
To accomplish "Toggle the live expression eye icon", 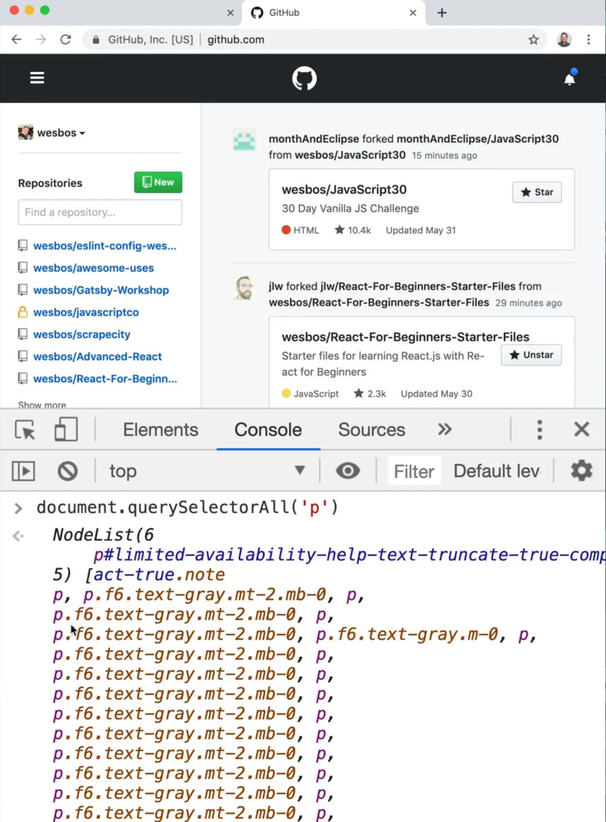I will point(348,471).
